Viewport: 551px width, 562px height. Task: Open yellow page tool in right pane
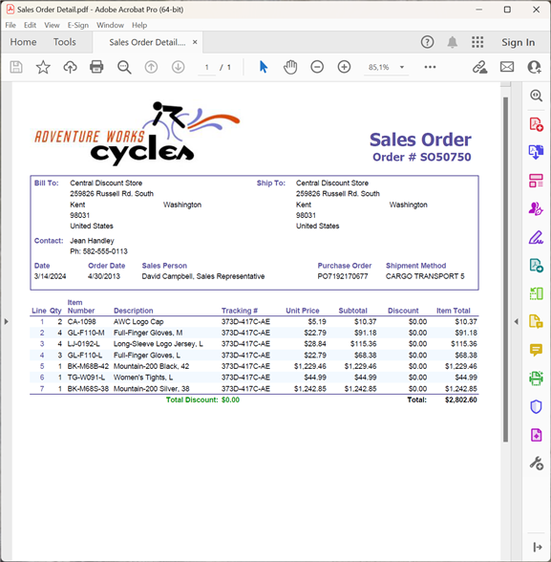[x=536, y=321]
